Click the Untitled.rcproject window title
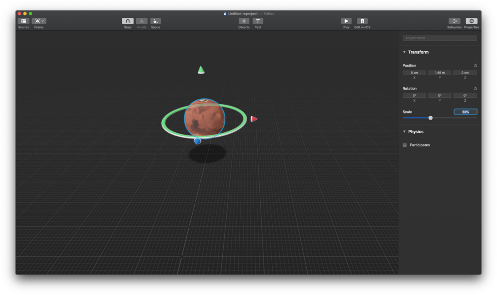 click(x=243, y=14)
